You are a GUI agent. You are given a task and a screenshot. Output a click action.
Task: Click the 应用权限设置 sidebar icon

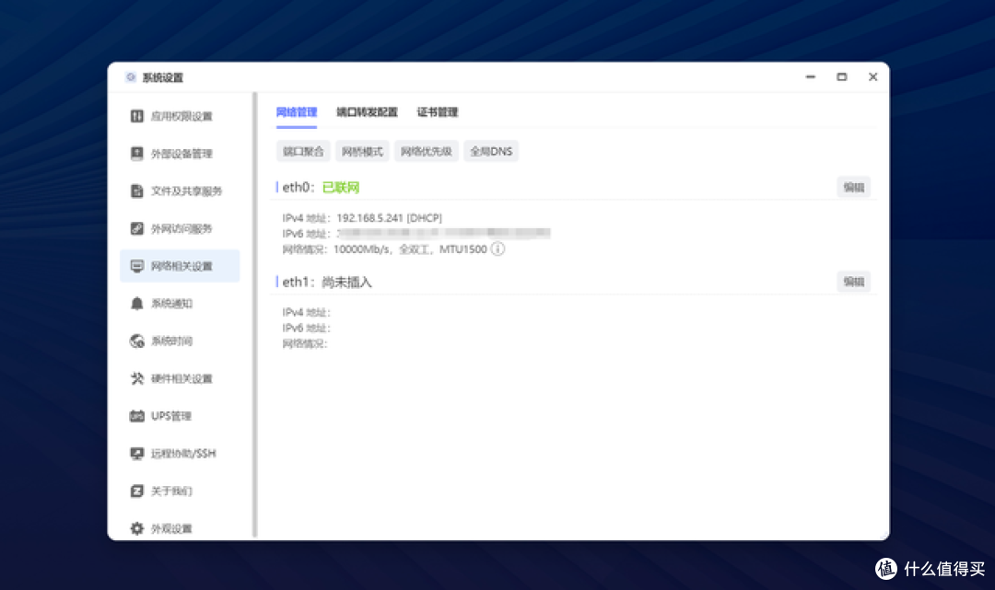pyautogui.click(x=136, y=116)
